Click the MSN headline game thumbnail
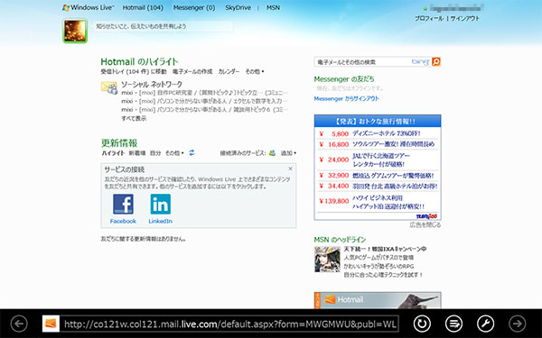This screenshot has width=542, height=338. click(x=327, y=260)
